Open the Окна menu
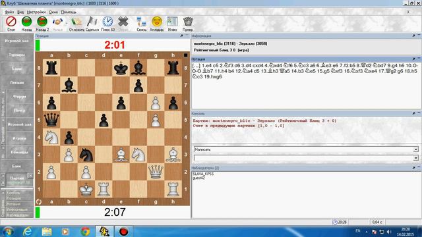This screenshot has height=237, width=422. click(53, 12)
